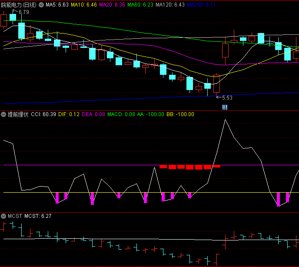Select the 提前埋伏 indicator name

[18, 114]
